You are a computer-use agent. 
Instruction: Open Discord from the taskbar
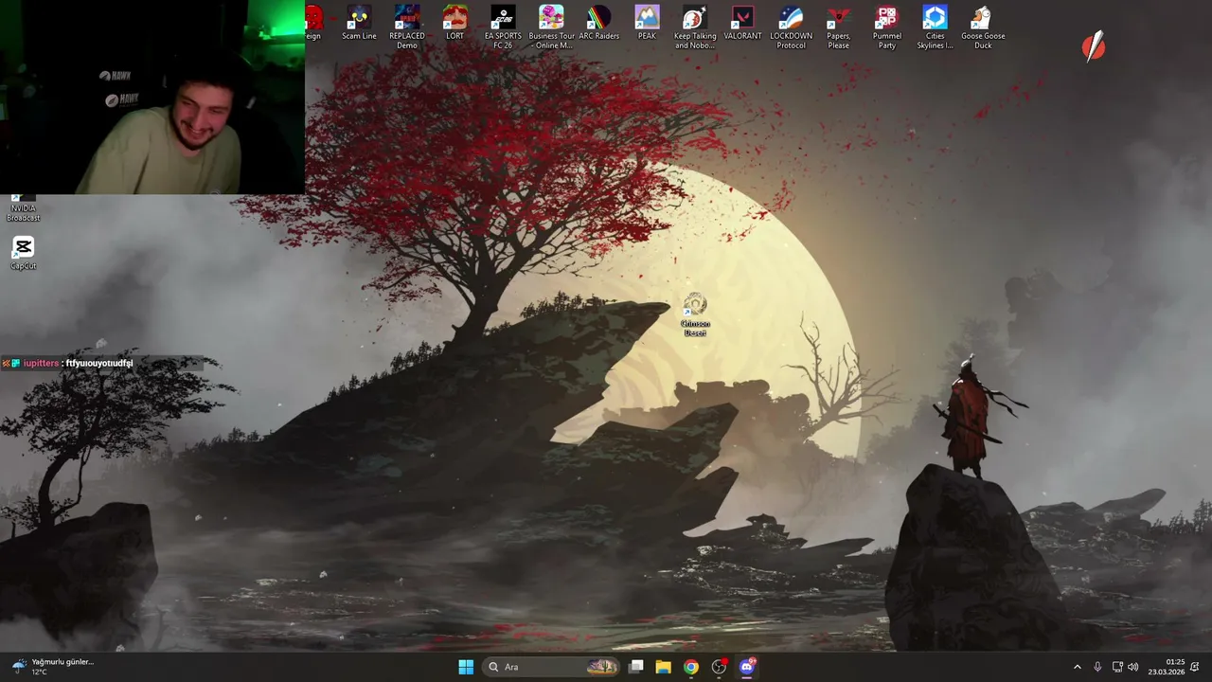(747, 667)
